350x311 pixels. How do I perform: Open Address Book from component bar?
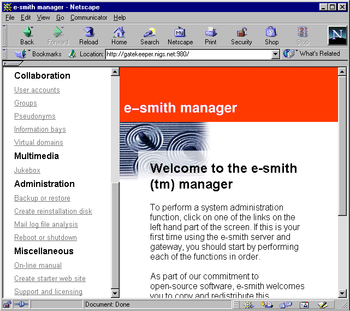point(304,304)
